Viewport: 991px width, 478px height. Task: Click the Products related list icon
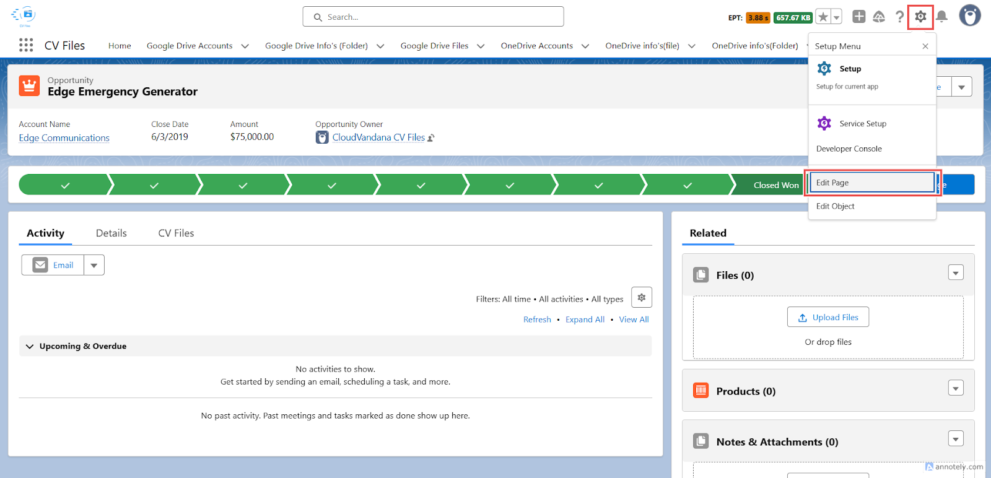point(701,390)
